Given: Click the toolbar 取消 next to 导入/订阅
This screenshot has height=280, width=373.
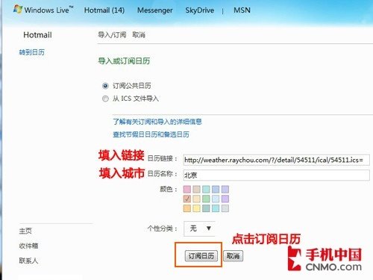Looking at the screenshot, I should [139, 35].
